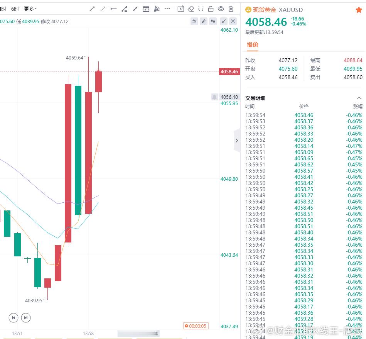Click the XAUUSD symbol text
The image size is (366, 339).
(x=291, y=10)
